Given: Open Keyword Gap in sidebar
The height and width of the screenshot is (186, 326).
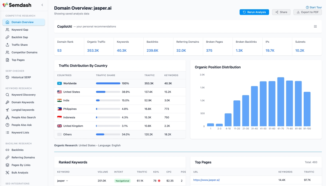Looking at the screenshot, I should pos(24,29).
